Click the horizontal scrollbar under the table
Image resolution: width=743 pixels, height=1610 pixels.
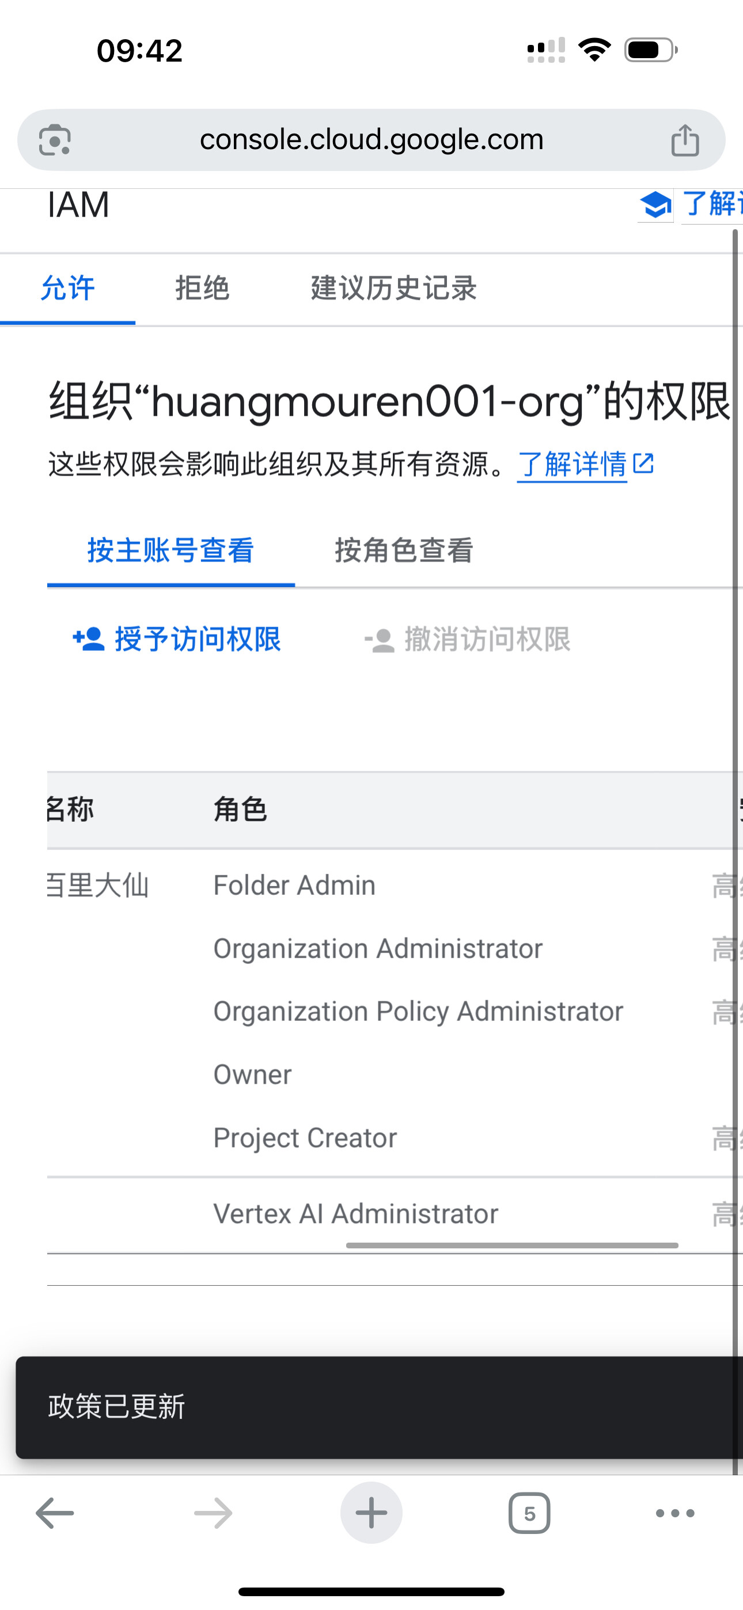tap(511, 1246)
